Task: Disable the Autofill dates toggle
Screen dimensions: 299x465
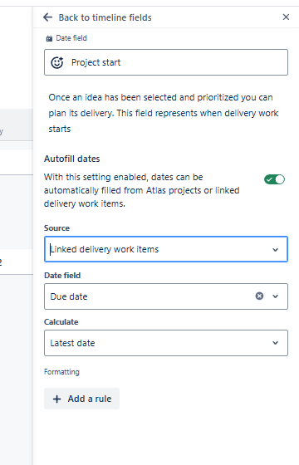Action: (x=274, y=179)
